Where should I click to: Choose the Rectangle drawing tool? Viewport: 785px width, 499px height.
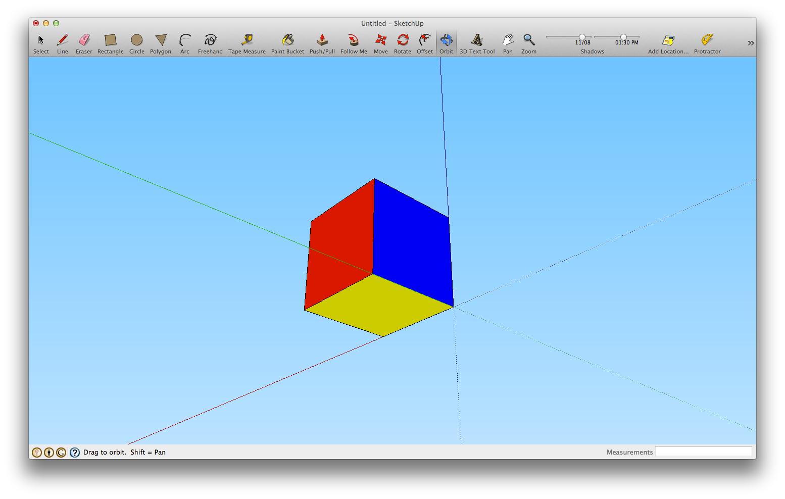[110, 40]
